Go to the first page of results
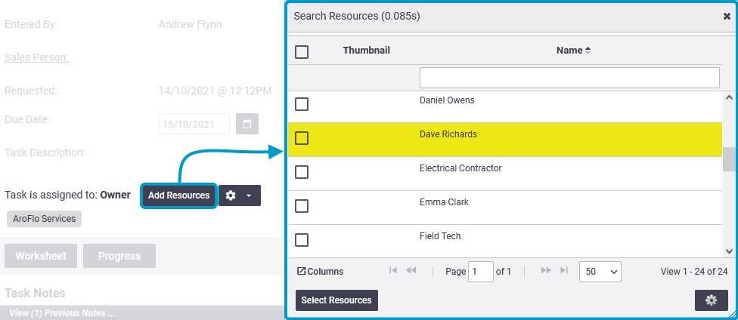The image size is (738, 320). coord(393,270)
